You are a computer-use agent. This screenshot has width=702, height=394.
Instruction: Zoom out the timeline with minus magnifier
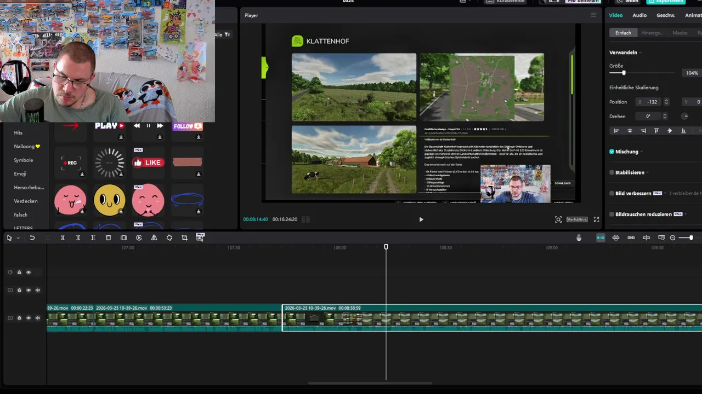[x=673, y=237]
